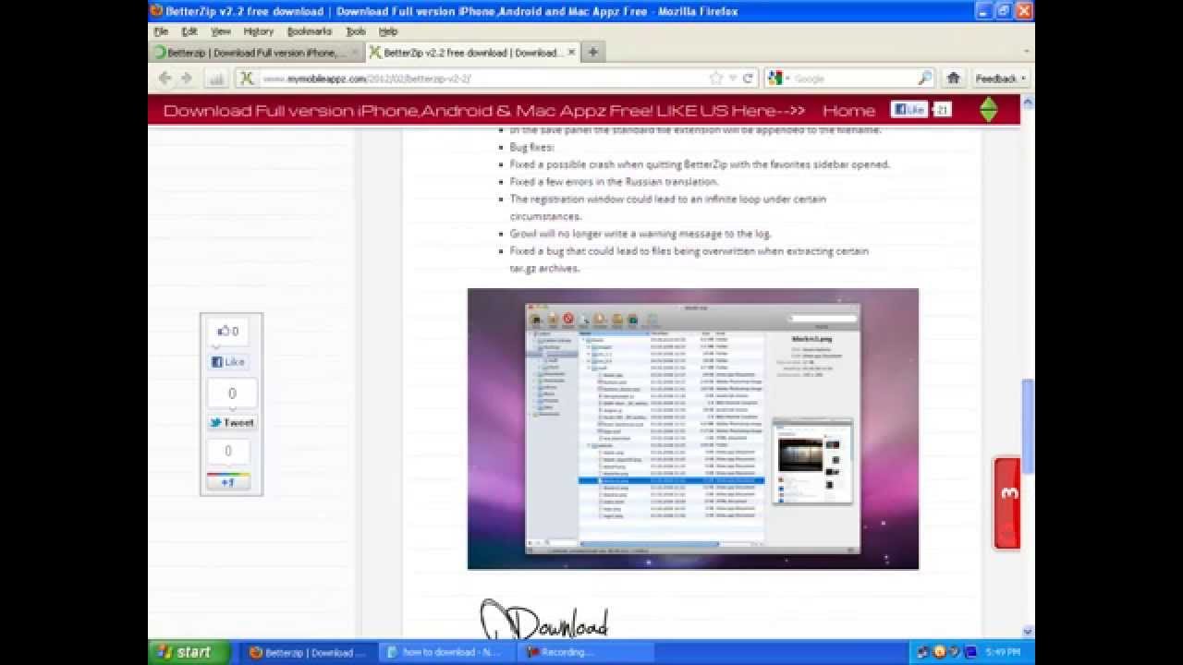1183x665 pixels.
Task: Open the View menu
Action: pos(221,31)
